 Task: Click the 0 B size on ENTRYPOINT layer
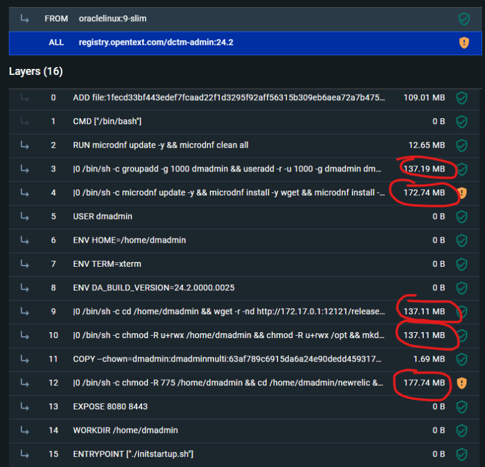point(439,454)
